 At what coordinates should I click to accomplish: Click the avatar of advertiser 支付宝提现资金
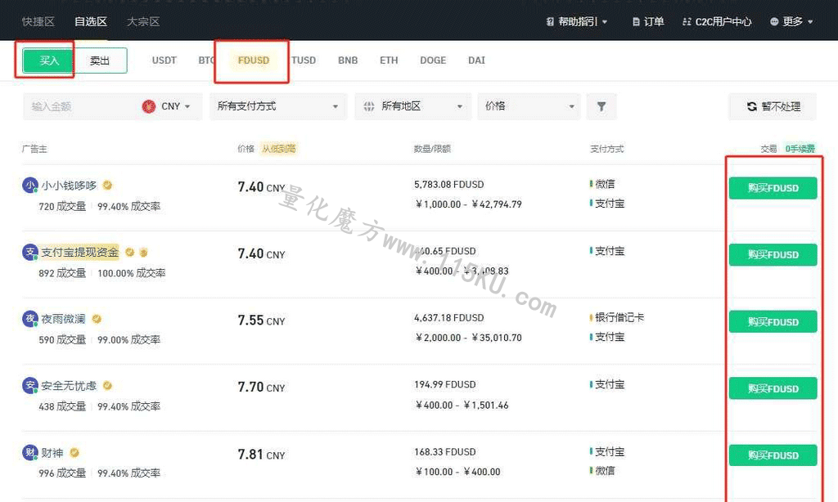pyautogui.click(x=30, y=252)
